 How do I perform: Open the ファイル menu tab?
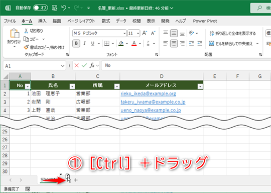pyautogui.click(x=10, y=21)
